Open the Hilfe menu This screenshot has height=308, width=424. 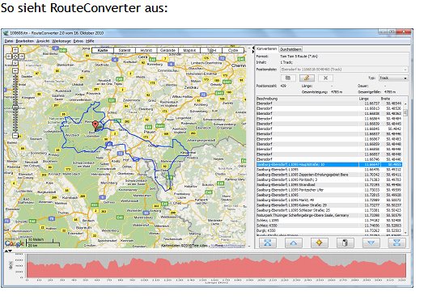[90, 41]
